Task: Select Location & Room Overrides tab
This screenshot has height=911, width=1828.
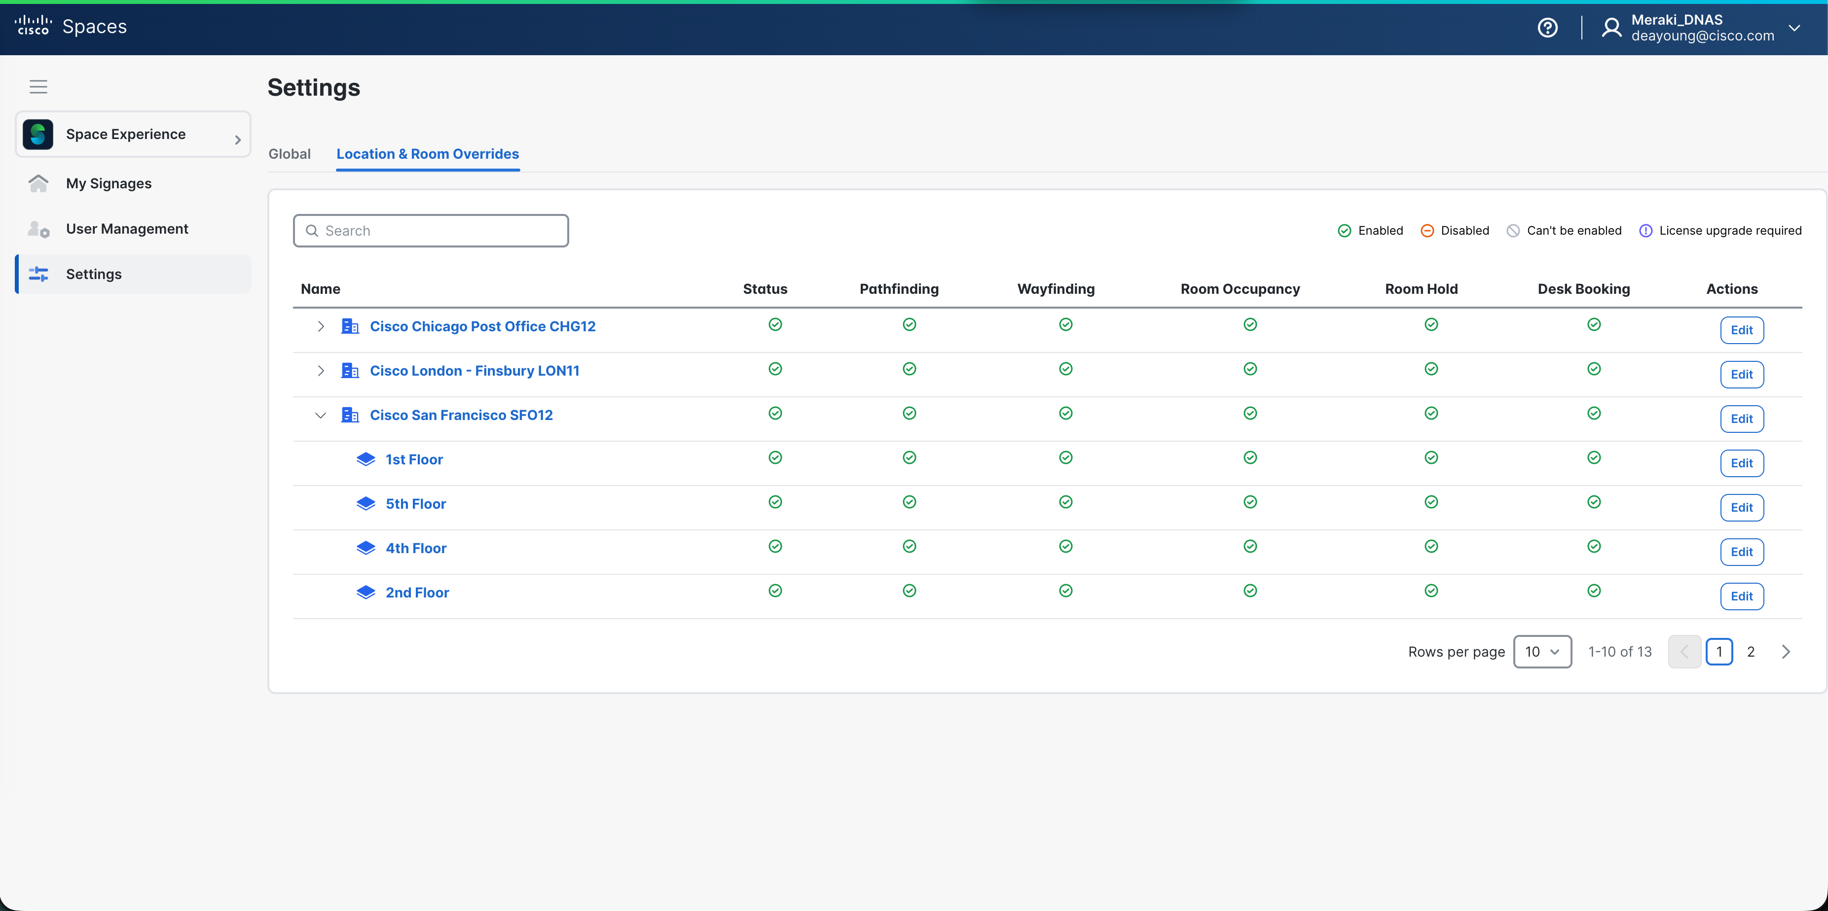Action: click(427, 154)
